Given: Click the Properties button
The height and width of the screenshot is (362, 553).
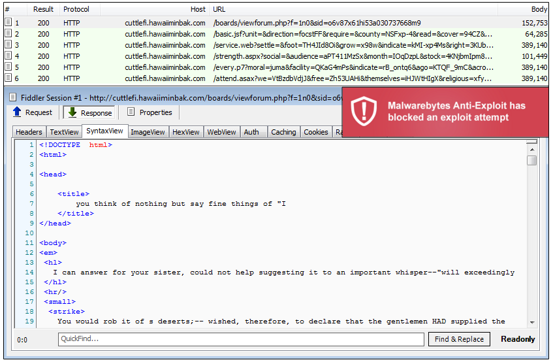Looking at the screenshot, I should [149, 112].
